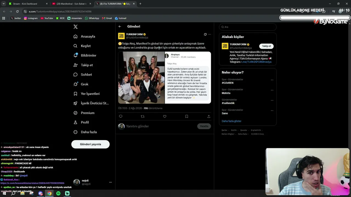The width and height of the screenshot is (351, 197).
Task: Open the t.me/TURKINFORMmedya link
Action: (x=256, y=62)
